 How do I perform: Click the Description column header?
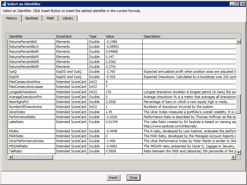click(152, 36)
